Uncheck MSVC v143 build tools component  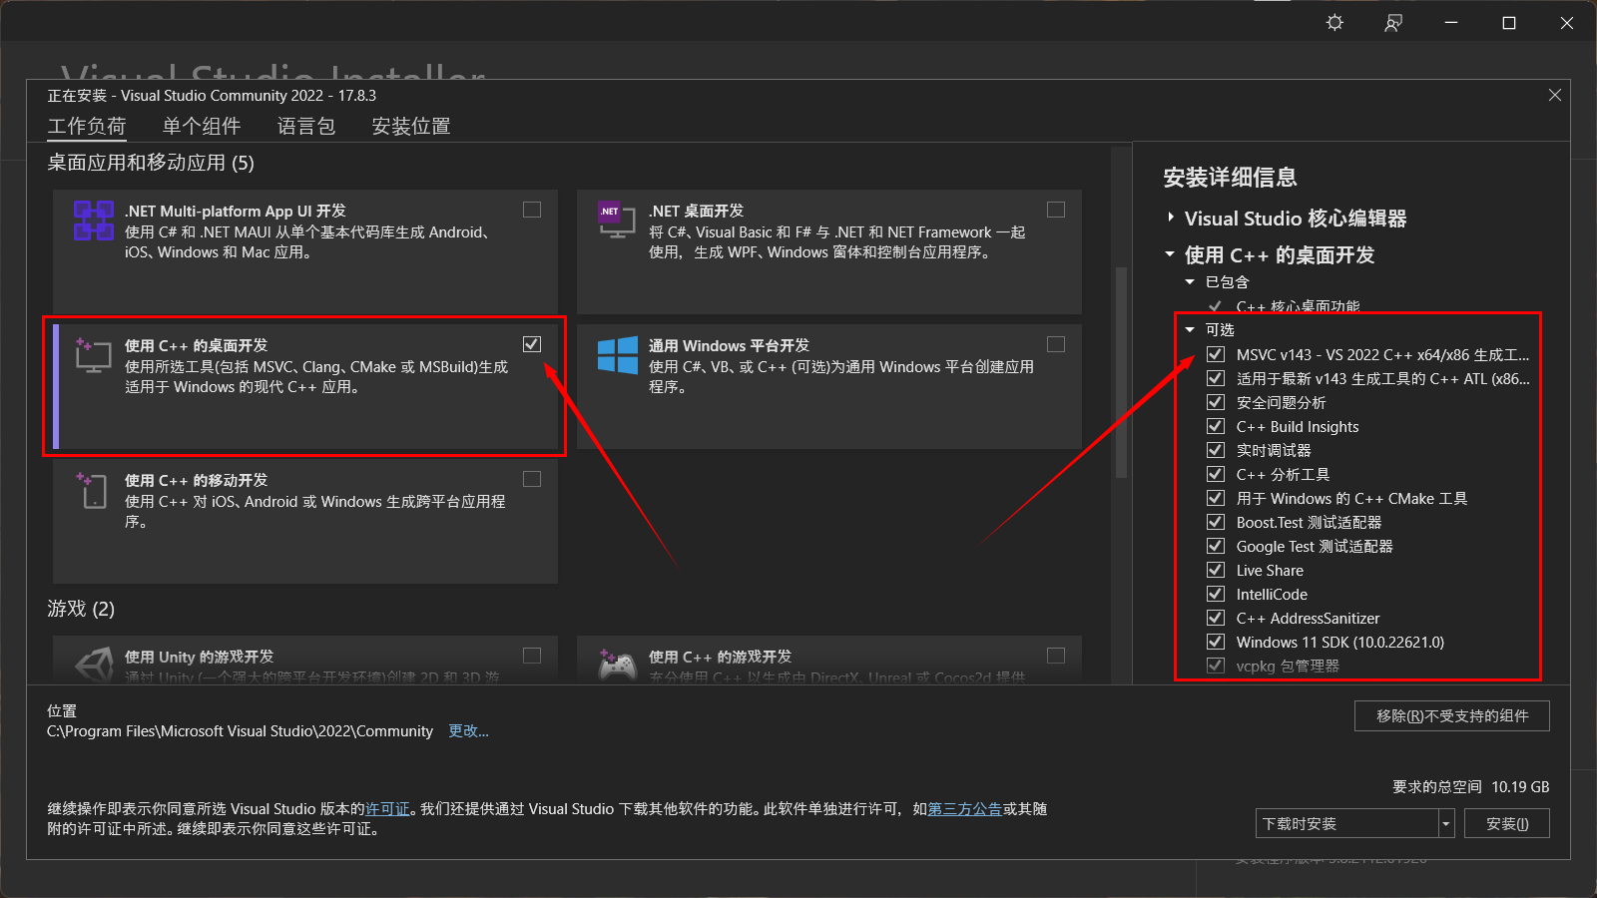click(1216, 354)
